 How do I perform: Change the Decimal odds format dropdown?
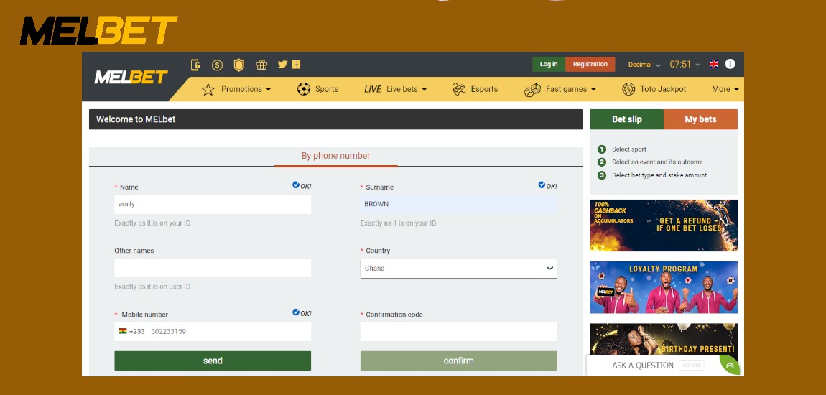[644, 64]
